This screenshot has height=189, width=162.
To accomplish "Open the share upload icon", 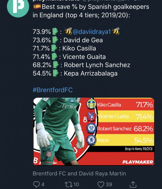I will pyautogui.click(x=133, y=184).
